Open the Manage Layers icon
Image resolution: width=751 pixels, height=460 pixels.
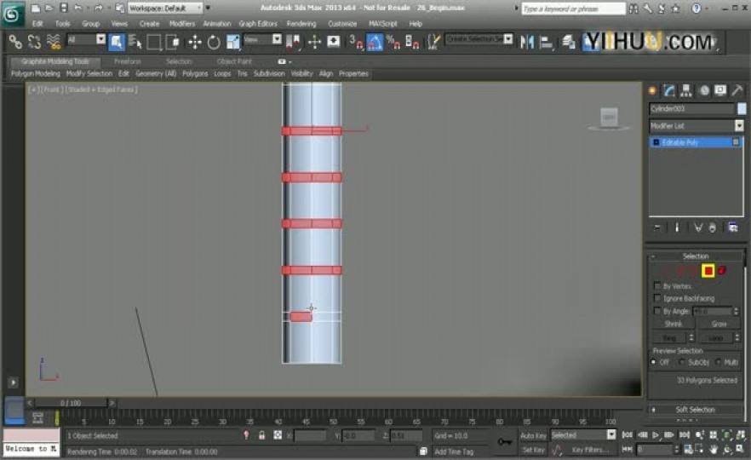coord(569,43)
